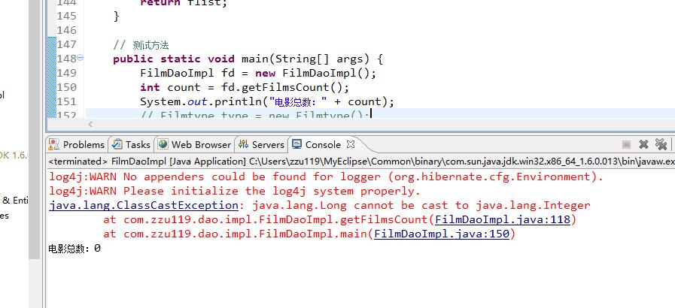Click the 'FilmDaoImpl fd = new FilmDaoImpl();' line
The height and width of the screenshot is (308, 675).
[x=258, y=73]
